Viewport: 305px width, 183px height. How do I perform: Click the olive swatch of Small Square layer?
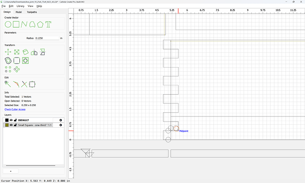coord(7,125)
